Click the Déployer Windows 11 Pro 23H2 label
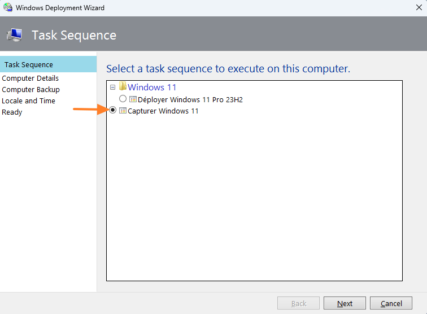The height and width of the screenshot is (314, 427). 190,99
